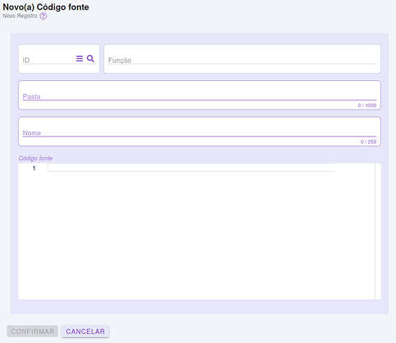Focus the ID input field
The image size is (396, 343).
(x=48, y=60)
